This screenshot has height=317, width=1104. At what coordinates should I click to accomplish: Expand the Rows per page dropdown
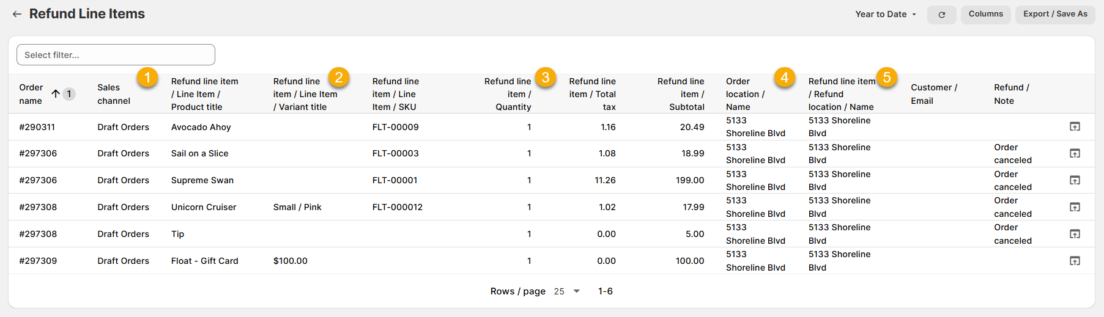pyautogui.click(x=567, y=291)
